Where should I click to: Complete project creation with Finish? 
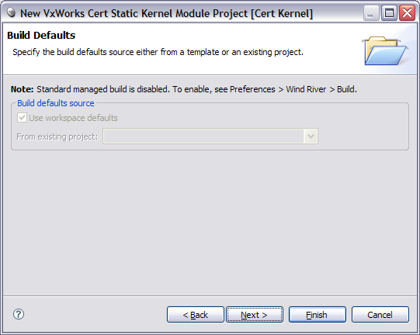point(318,315)
